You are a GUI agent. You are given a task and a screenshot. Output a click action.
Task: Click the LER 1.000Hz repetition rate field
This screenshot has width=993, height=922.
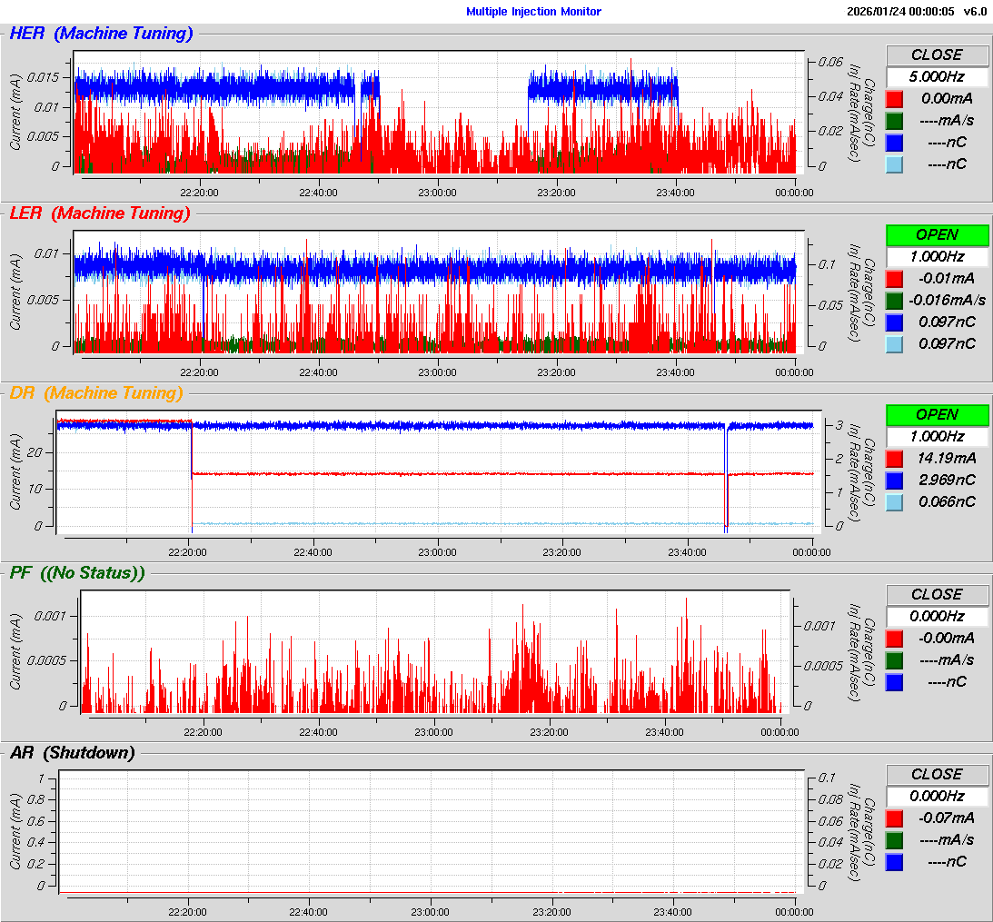click(x=937, y=256)
